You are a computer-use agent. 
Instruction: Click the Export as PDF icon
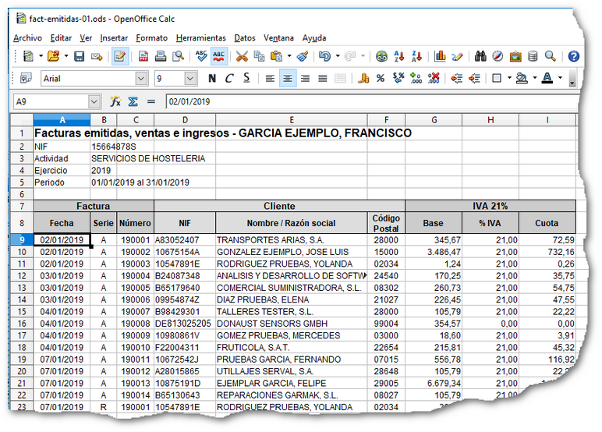[x=143, y=56]
